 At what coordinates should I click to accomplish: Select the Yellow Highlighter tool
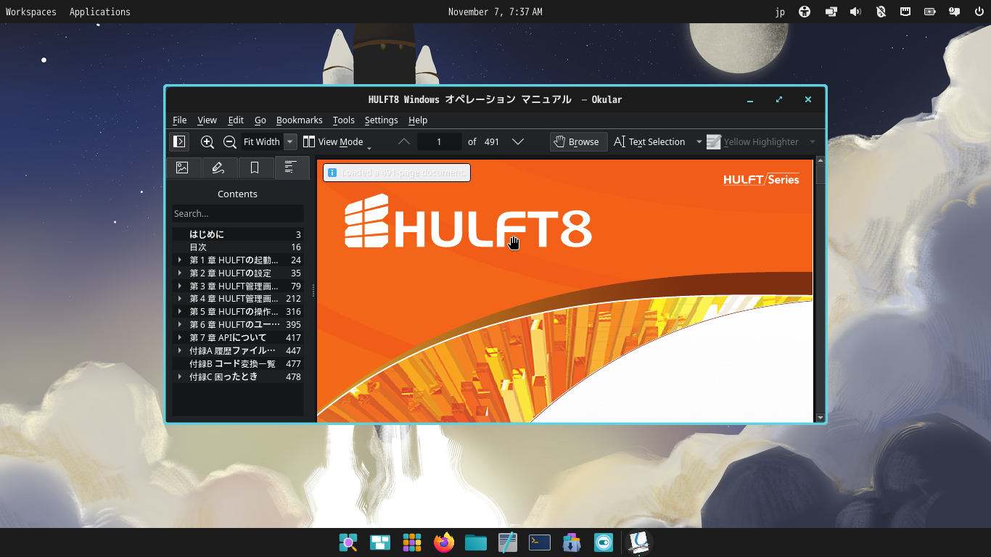753,142
